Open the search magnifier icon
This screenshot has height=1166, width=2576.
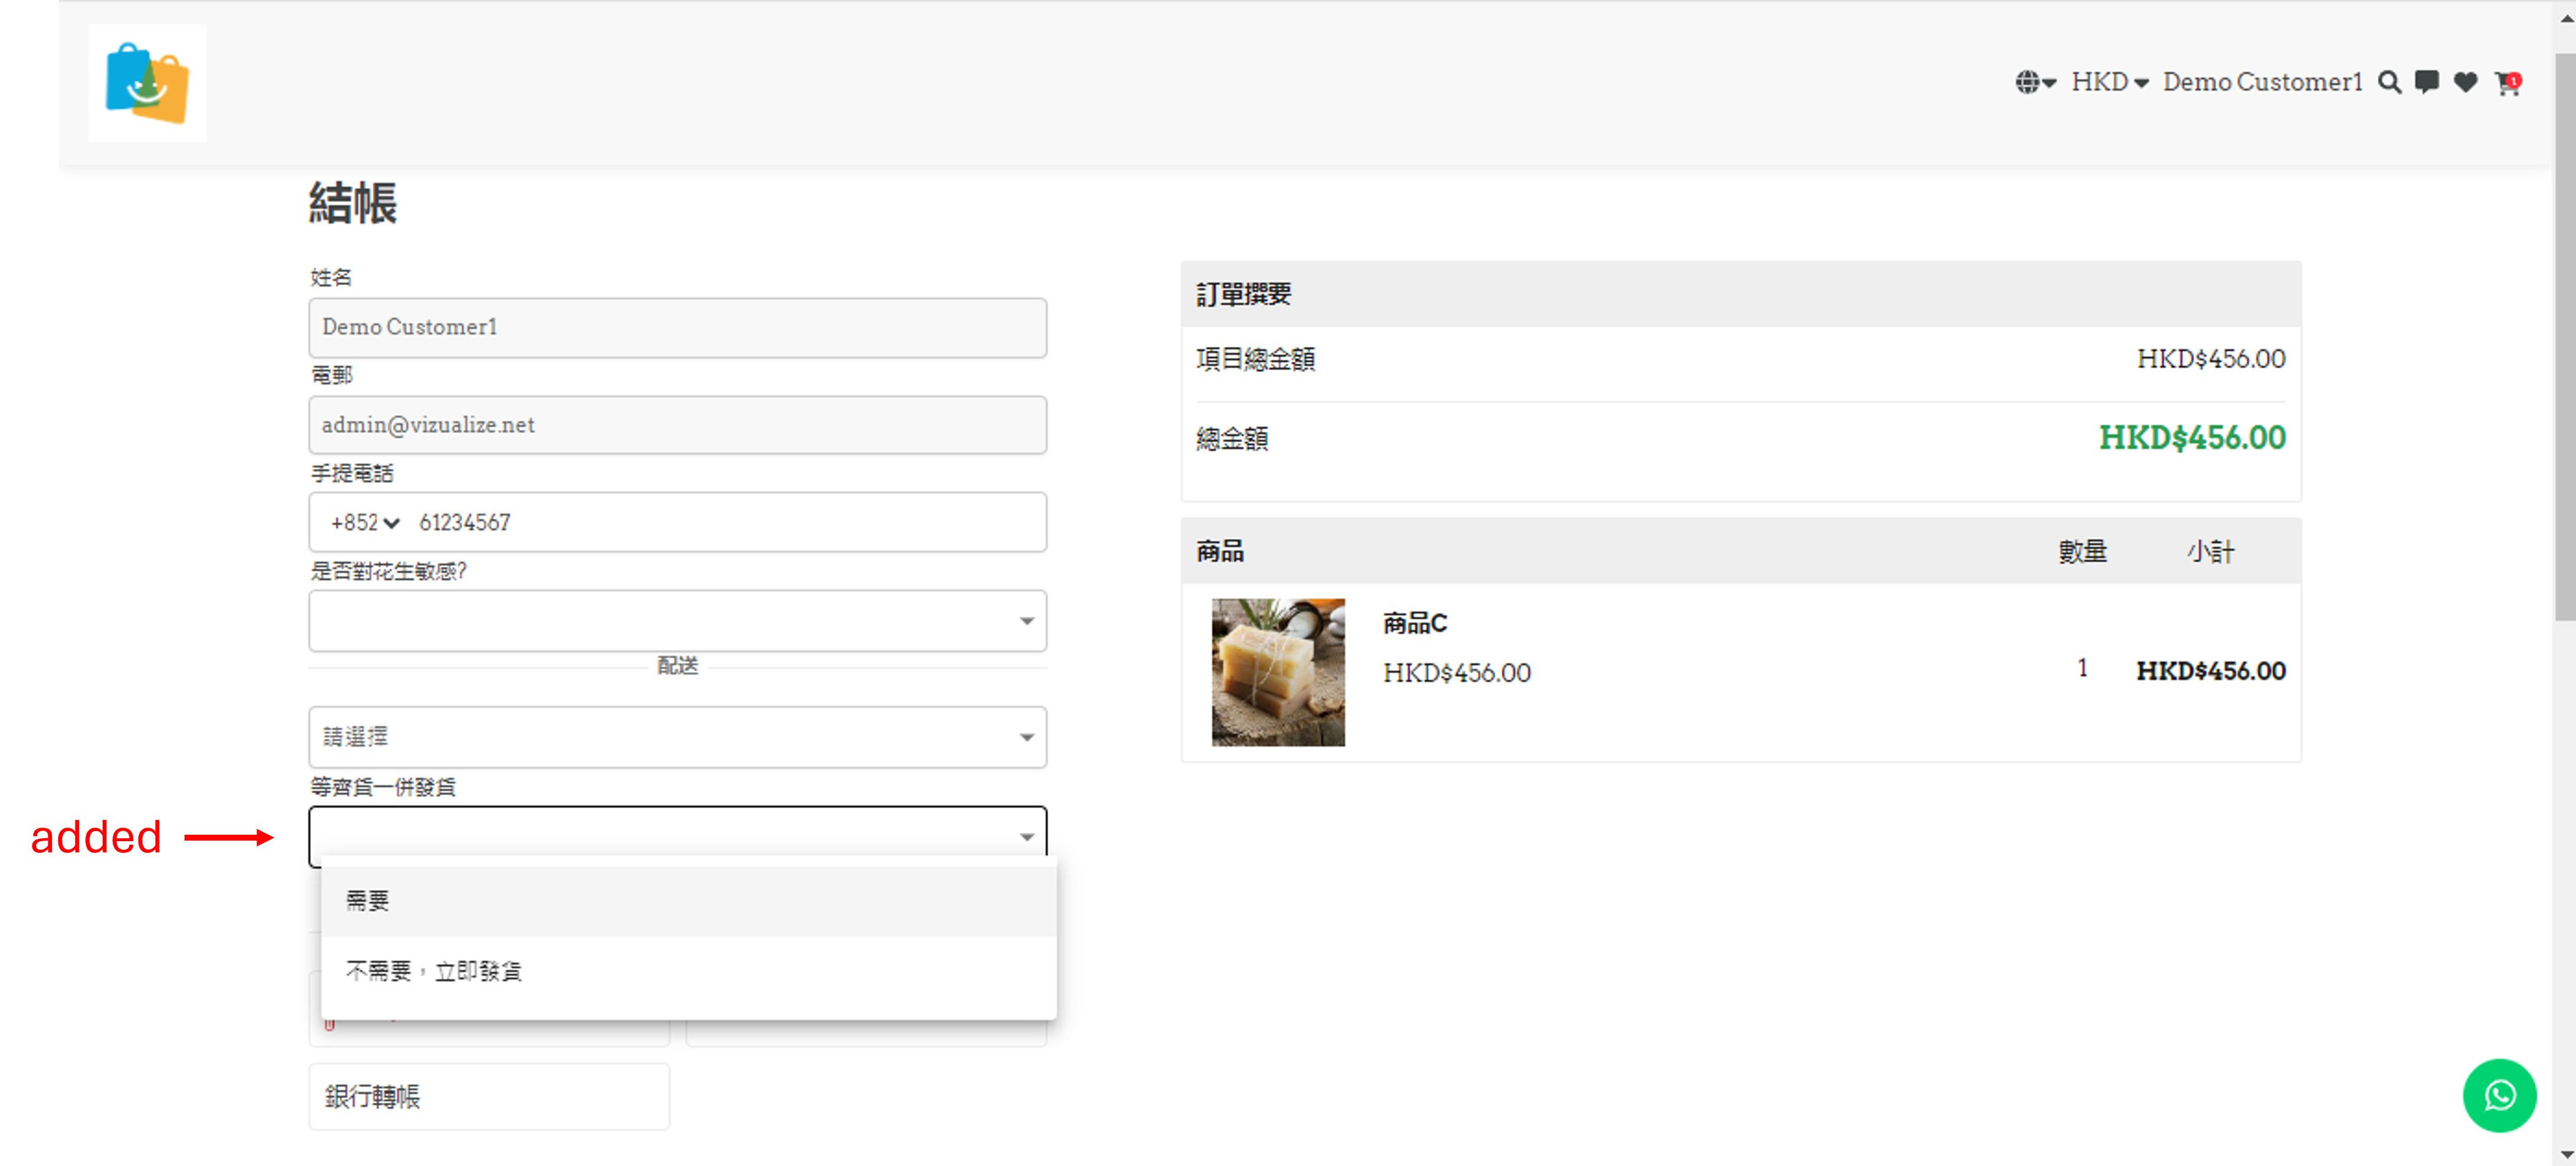(2389, 82)
